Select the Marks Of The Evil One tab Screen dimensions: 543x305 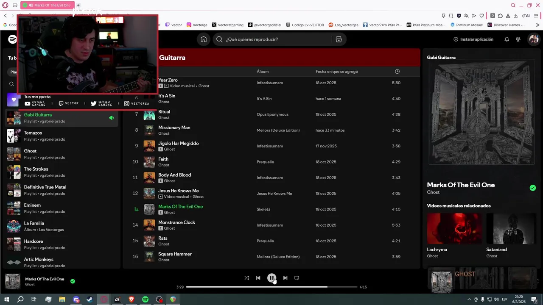48,5
